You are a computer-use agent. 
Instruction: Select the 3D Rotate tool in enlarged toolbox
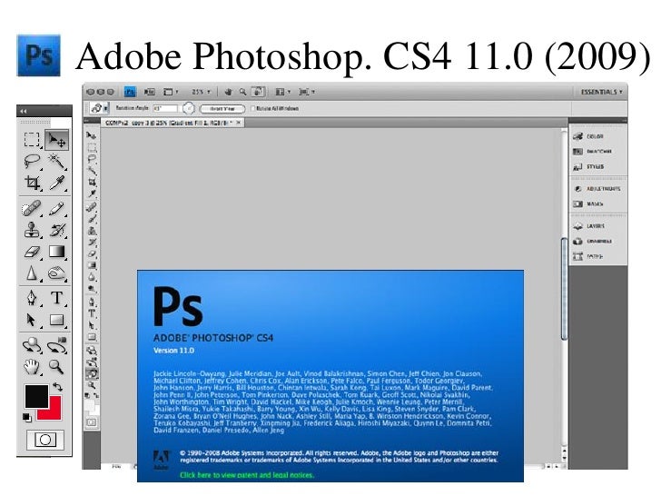click(x=32, y=346)
